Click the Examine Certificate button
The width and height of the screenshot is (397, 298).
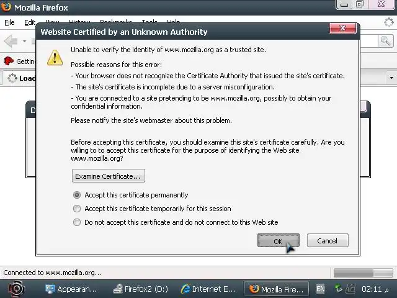coord(109,176)
